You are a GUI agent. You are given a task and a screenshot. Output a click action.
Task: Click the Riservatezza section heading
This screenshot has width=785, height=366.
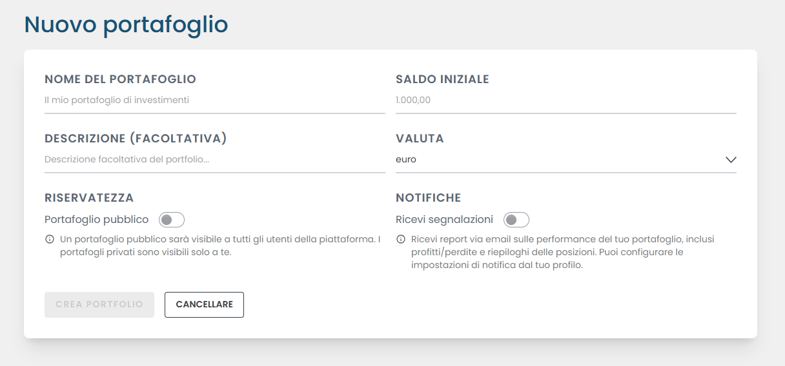[89, 198]
